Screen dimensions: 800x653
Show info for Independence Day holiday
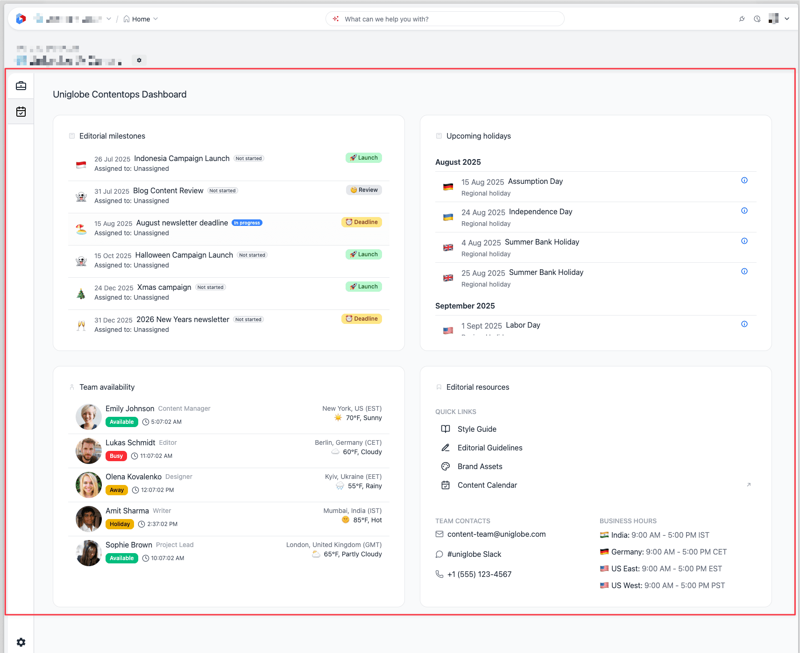744,211
